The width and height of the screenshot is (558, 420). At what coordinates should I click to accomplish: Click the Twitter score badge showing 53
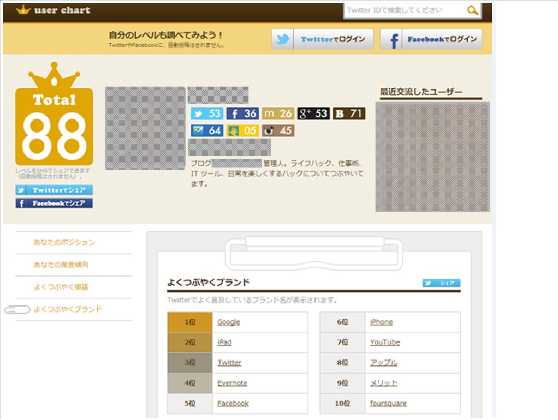[206, 113]
